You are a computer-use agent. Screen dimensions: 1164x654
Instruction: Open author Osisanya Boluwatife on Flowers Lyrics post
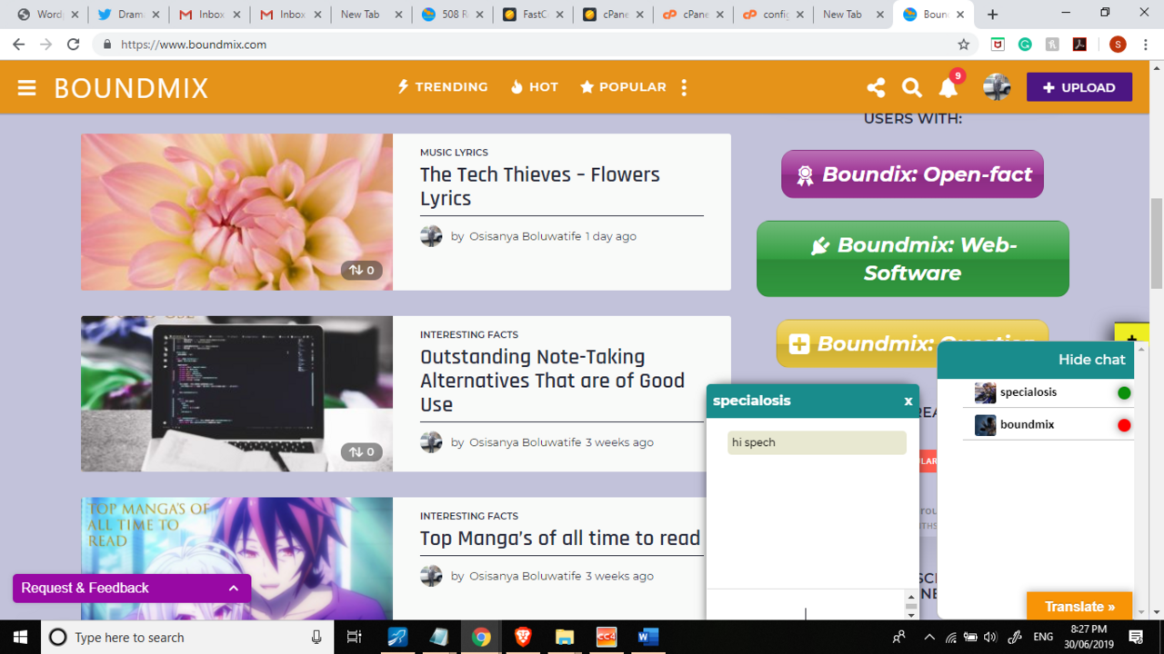coord(525,236)
